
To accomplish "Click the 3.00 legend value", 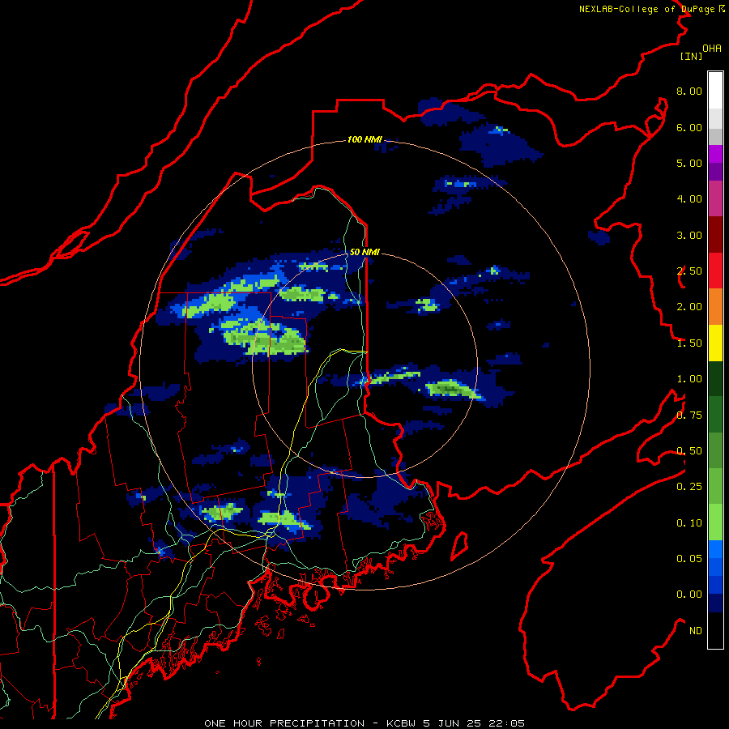I will 689,235.
